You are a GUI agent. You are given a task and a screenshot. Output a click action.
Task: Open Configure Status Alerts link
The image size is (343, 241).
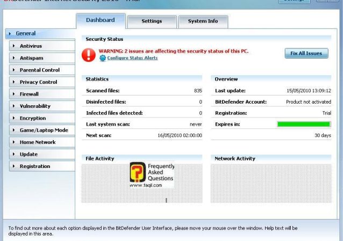[x=132, y=58]
